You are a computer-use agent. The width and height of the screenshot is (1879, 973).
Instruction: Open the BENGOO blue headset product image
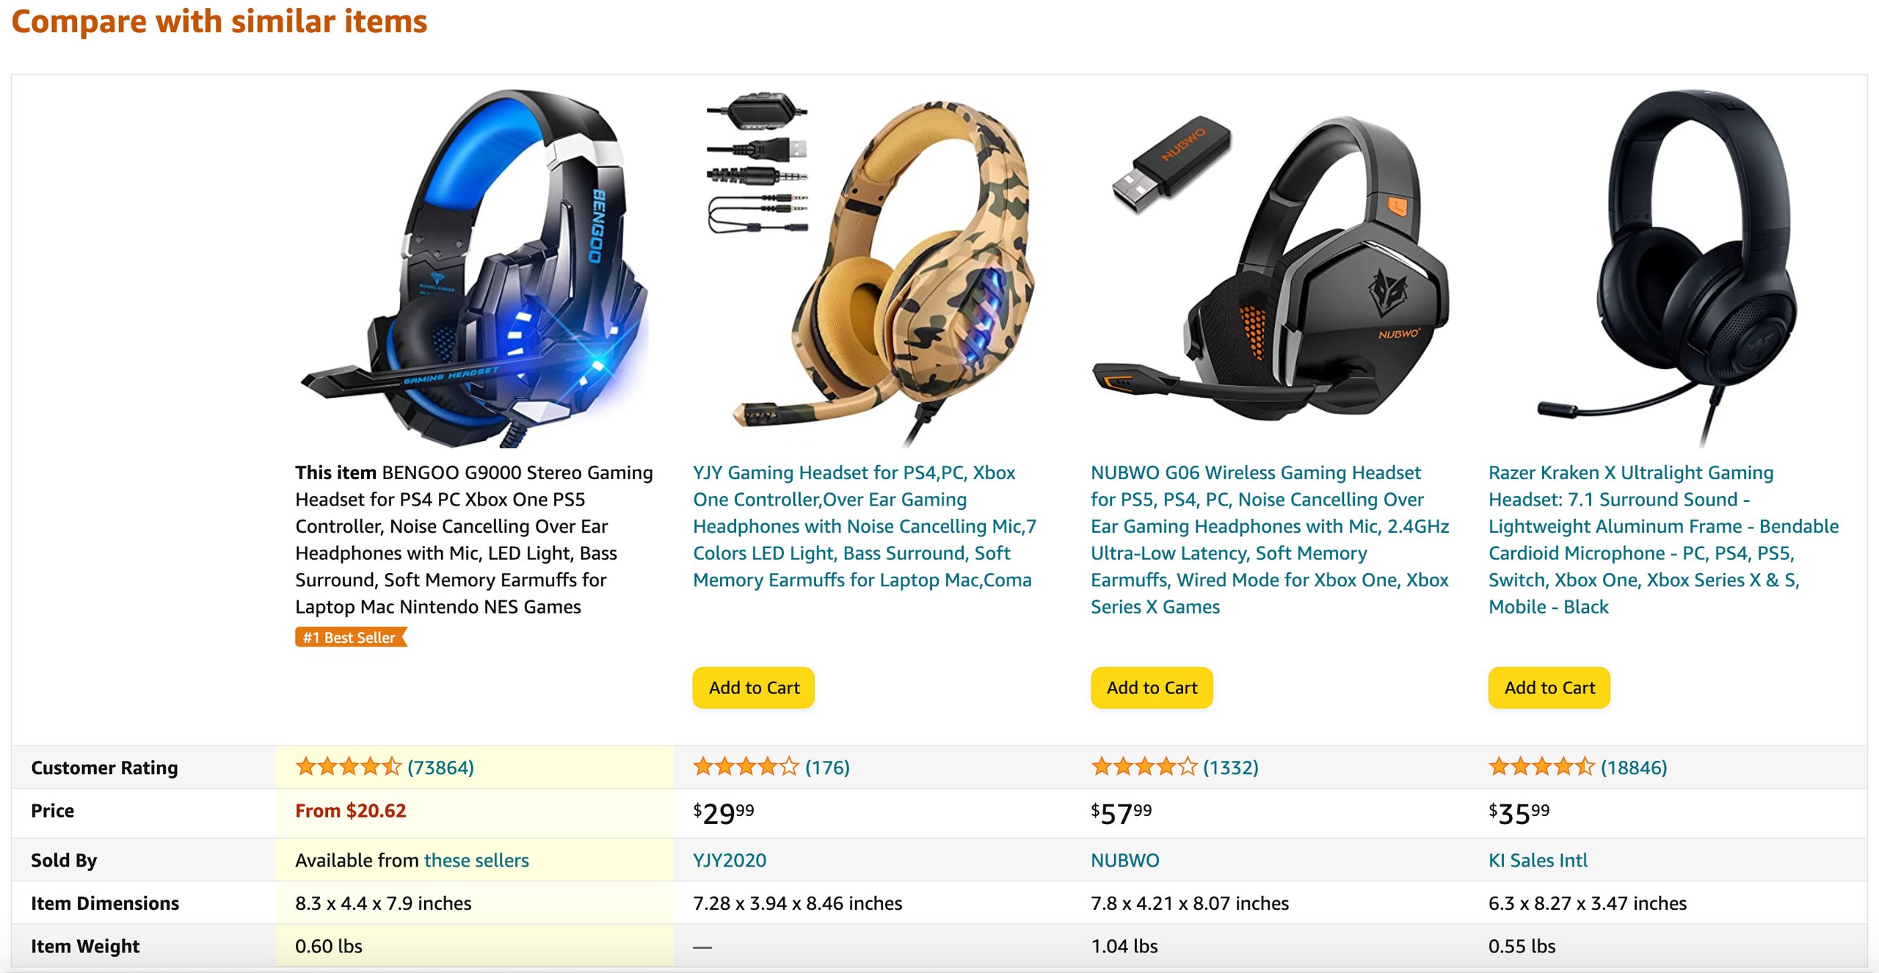475,268
